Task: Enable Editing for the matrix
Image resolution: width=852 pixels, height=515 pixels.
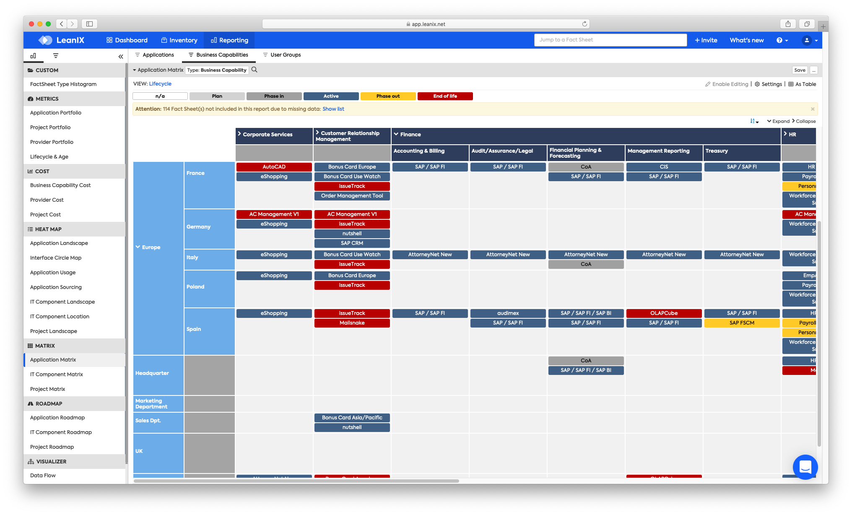Action: click(x=727, y=84)
